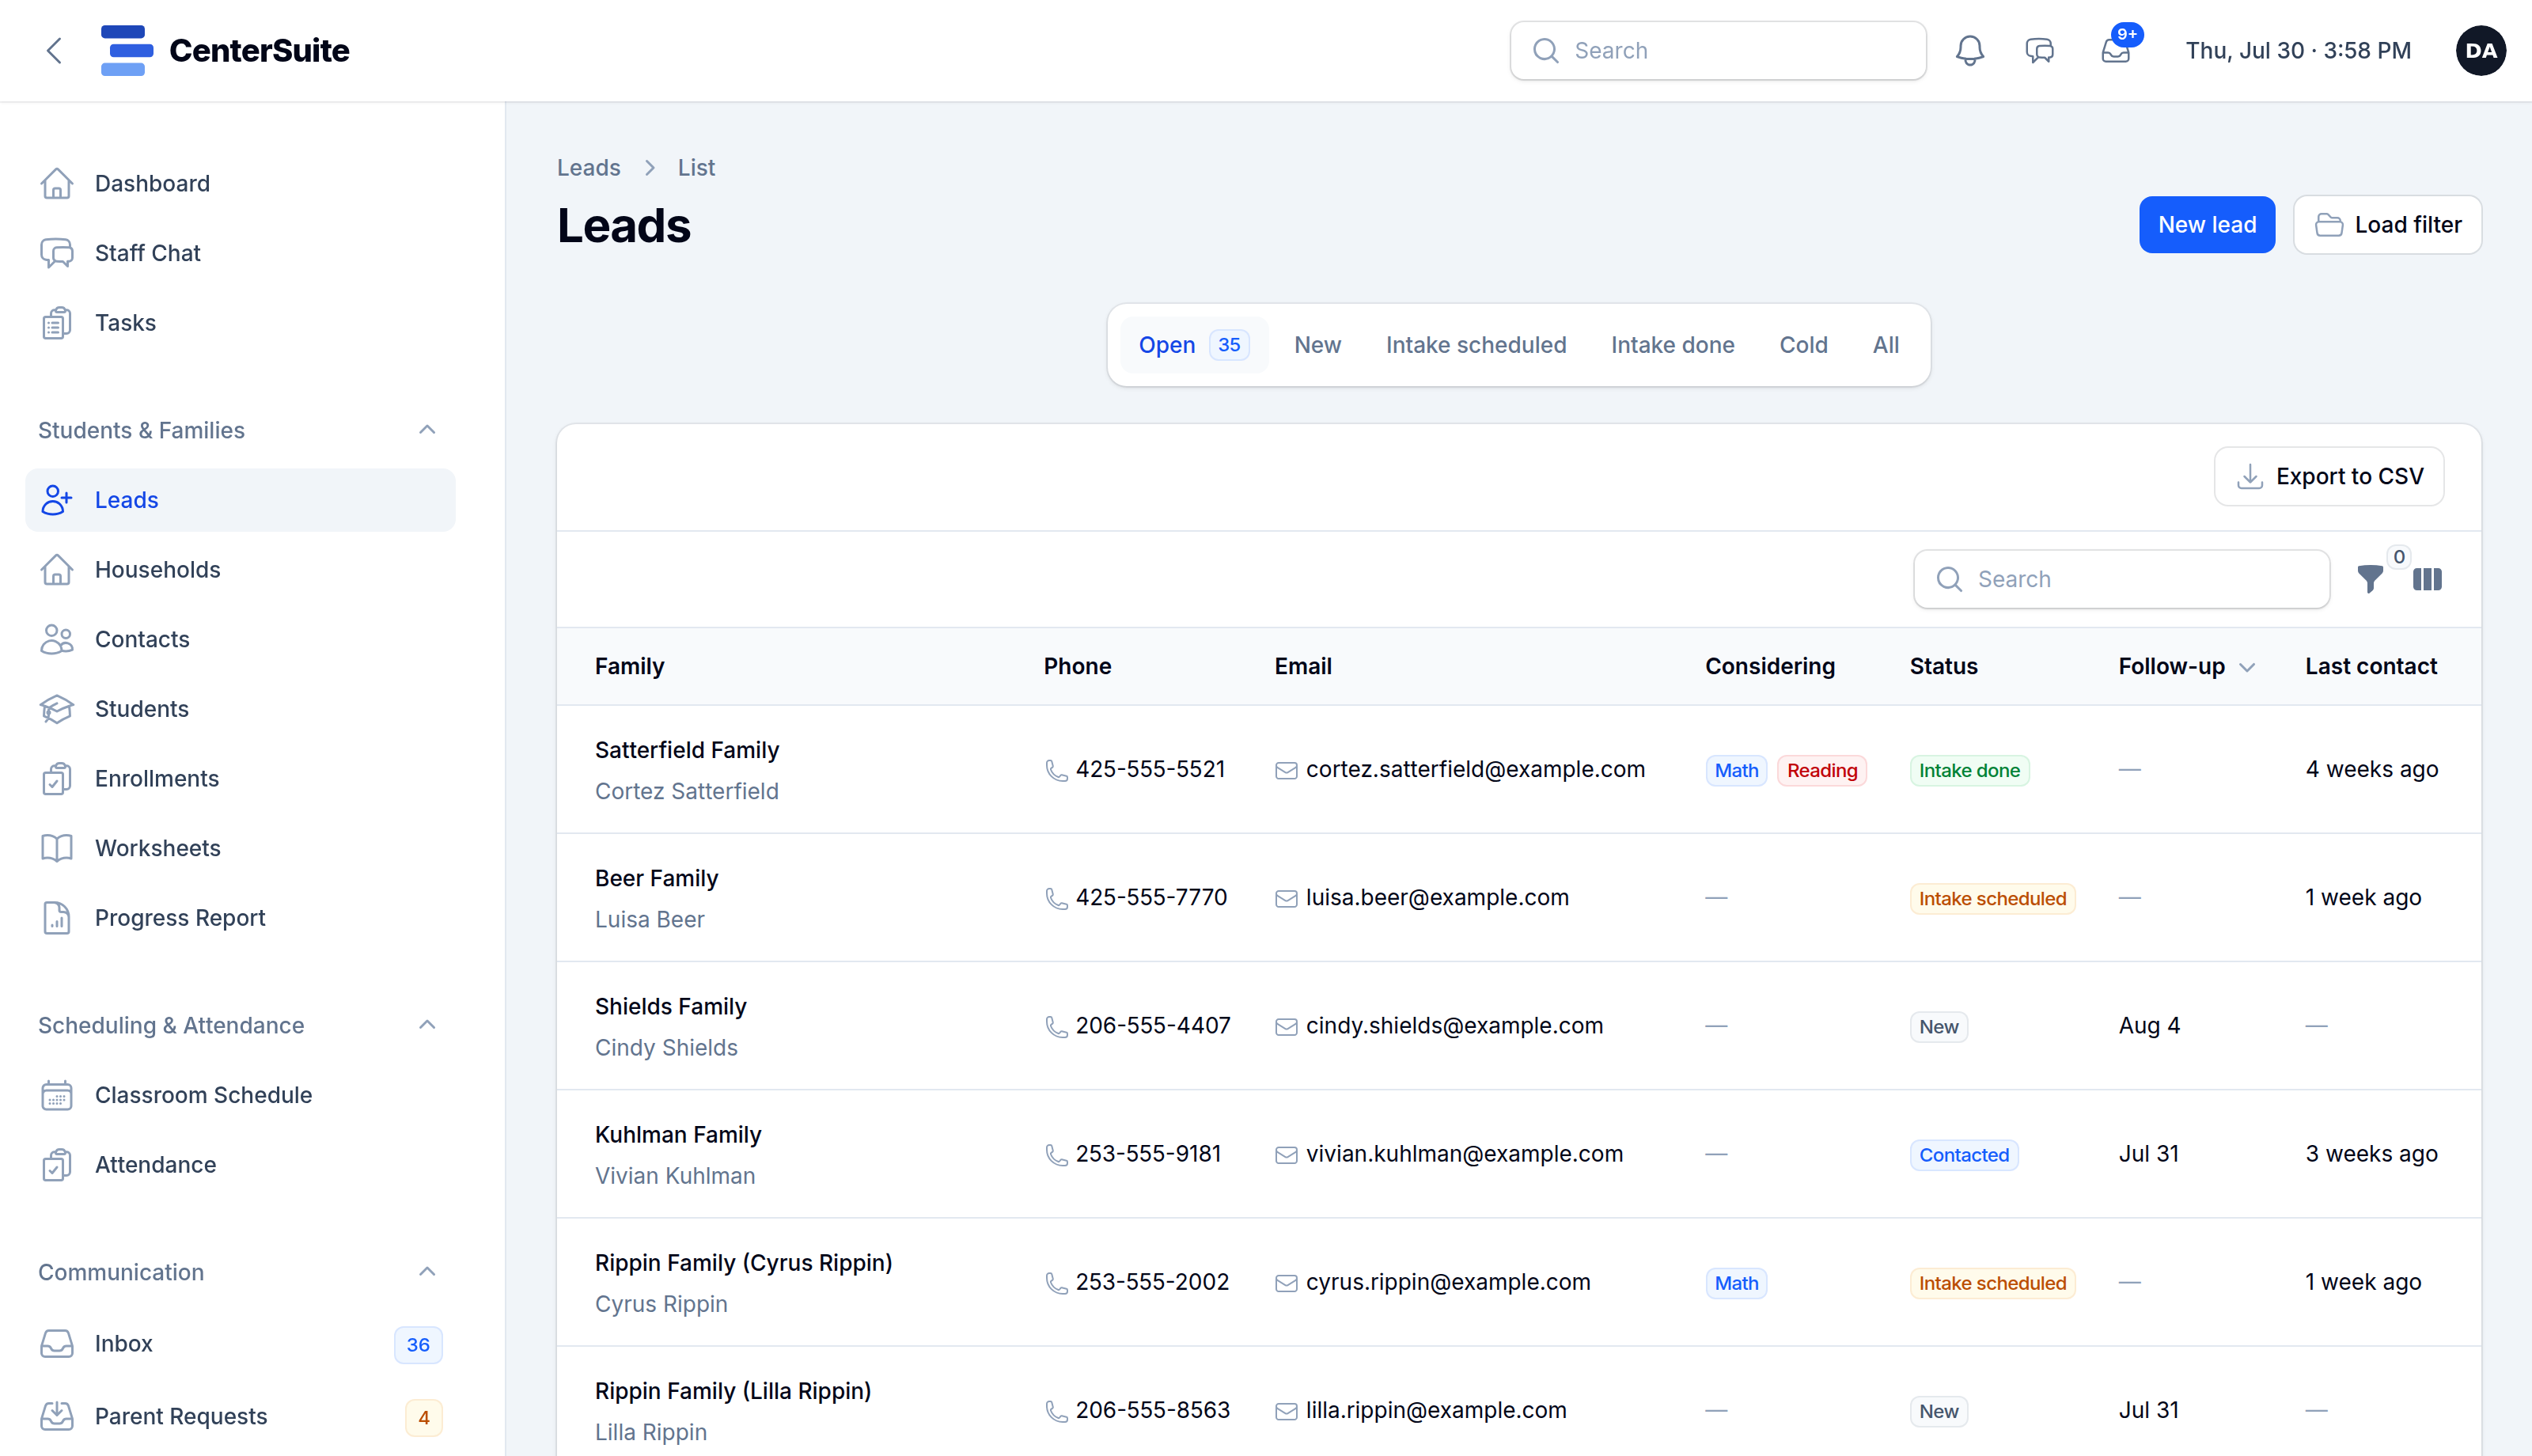Open the inbox icon with 9+ badge
2532x1456 pixels.
pyautogui.click(x=2116, y=51)
